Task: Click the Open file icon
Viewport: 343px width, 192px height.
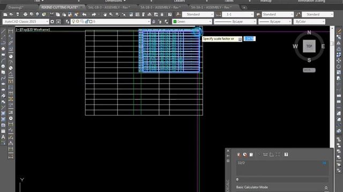Action: (11, 14)
